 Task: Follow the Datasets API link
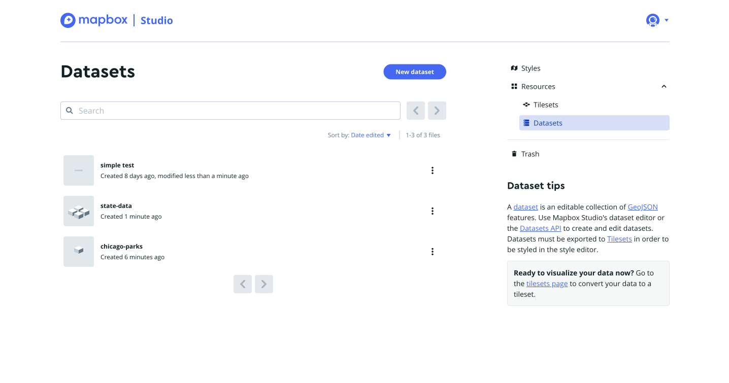point(541,228)
